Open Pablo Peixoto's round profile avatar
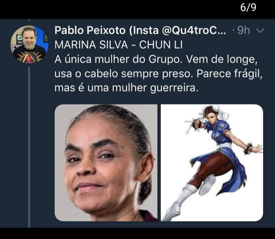The image size is (275, 239). click(x=29, y=44)
